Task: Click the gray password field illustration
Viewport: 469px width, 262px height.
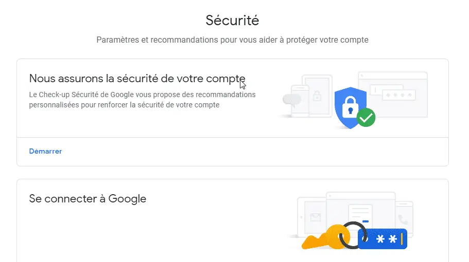Action: (398, 95)
